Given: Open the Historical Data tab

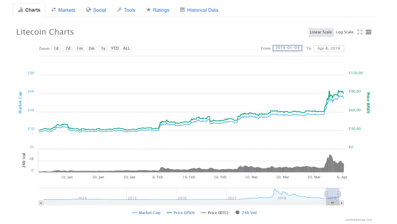Looking at the screenshot, I should [199, 10].
